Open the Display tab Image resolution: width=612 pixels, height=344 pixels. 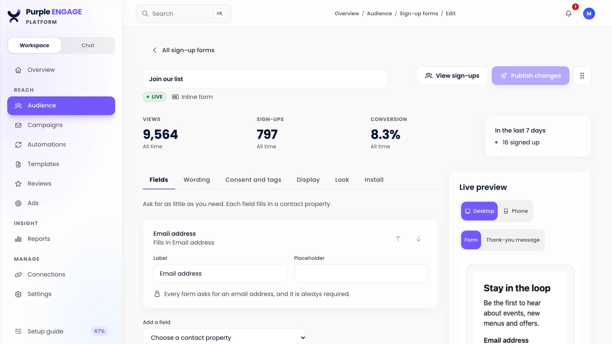click(x=308, y=180)
